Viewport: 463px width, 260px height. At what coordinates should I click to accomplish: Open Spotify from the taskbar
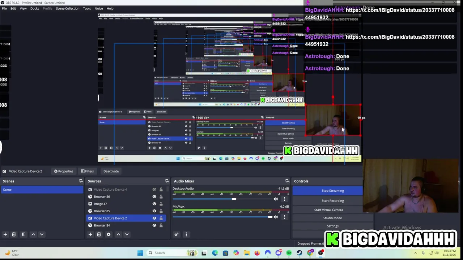coord(289,253)
